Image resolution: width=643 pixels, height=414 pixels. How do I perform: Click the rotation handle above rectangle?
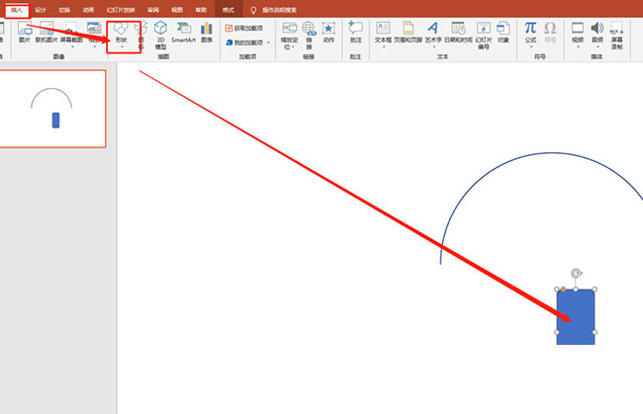(576, 273)
